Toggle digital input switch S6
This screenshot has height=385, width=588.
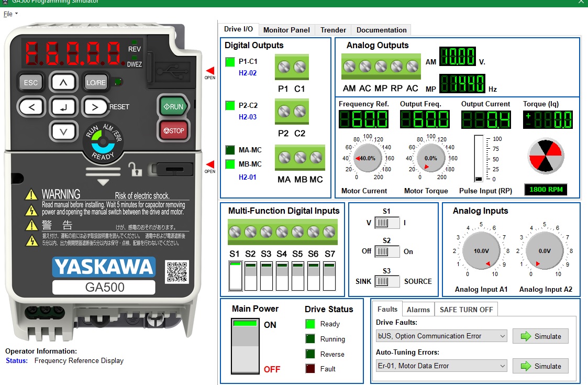[314, 276]
